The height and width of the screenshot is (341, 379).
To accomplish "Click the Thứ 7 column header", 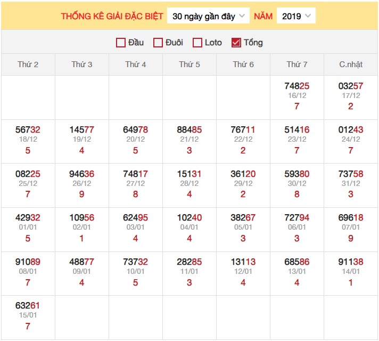I will click(297, 64).
